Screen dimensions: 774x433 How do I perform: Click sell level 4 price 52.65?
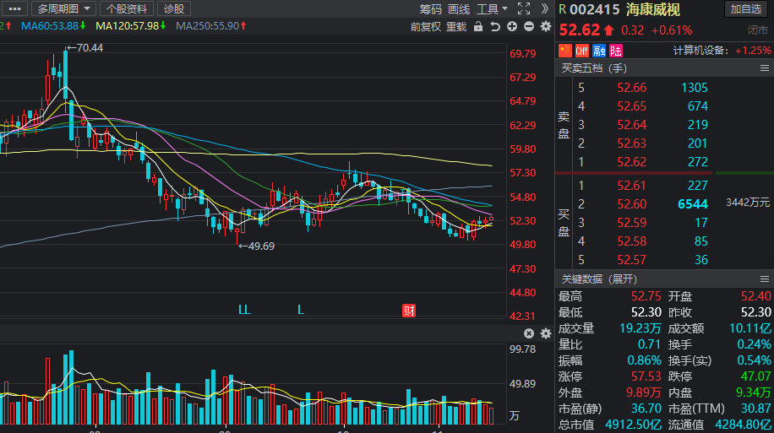pos(631,106)
